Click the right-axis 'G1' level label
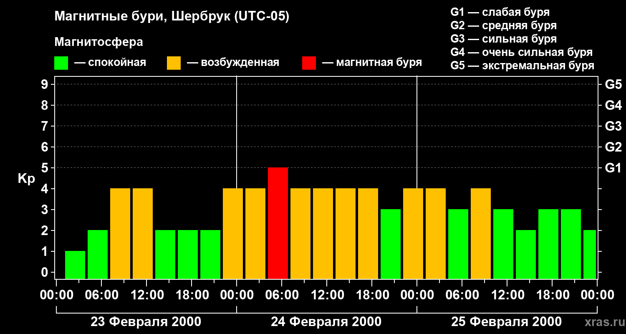626x334 pixels. tap(613, 168)
